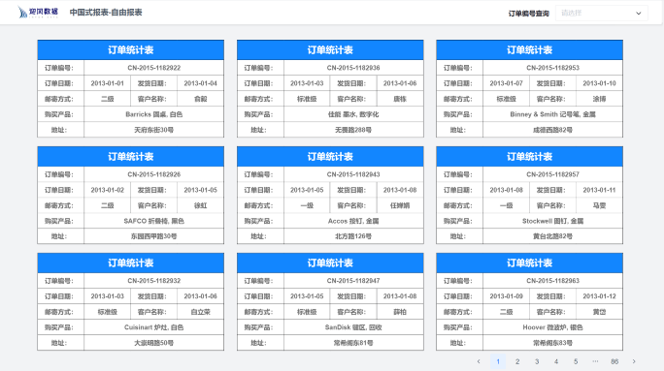Click the product cell Hoover 微波炉, 银色

553,327
